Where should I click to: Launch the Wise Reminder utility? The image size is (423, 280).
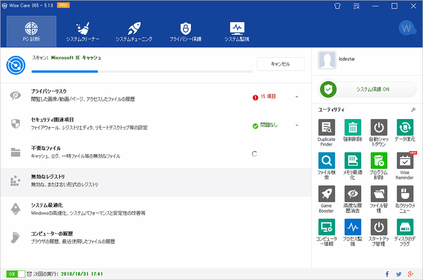(405, 161)
